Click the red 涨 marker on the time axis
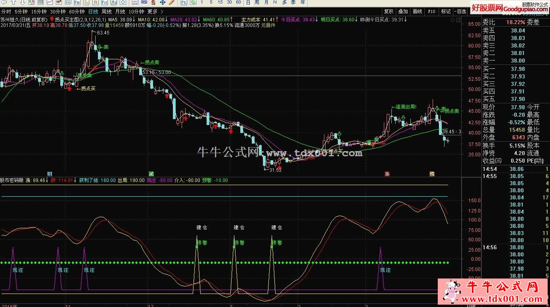Screen dimensions: 550x307 coord(387,174)
